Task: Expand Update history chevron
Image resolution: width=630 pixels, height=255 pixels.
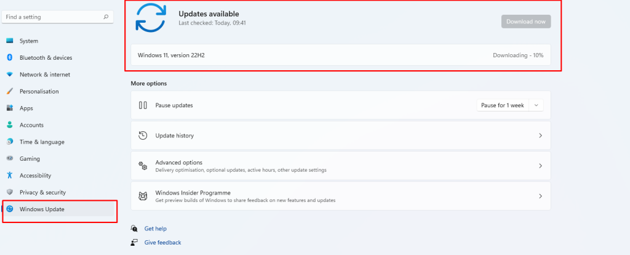Action: coord(540,136)
